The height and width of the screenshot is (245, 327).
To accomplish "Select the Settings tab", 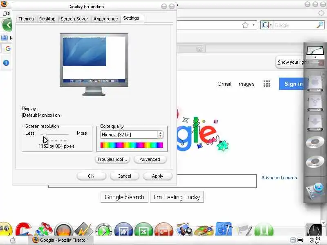I will [x=131, y=18].
